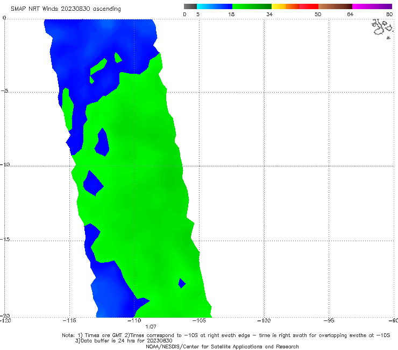
Task: Click the magenta 64-80 segment of color bar
Action: (x=372, y=6)
